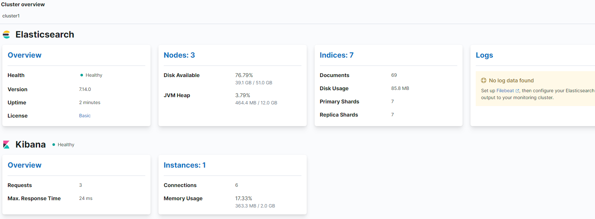Viewport: 595px width, 219px height.
Task: Click the Cluster overview title
Action: [23, 4]
